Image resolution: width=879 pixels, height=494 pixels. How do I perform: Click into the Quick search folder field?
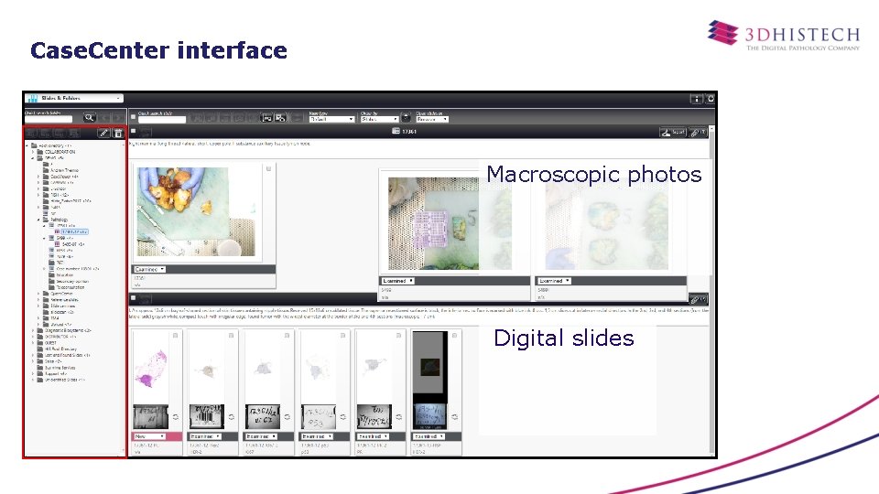(49, 119)
